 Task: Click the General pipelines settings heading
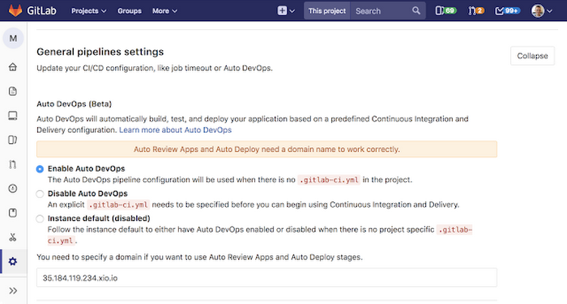[100, 52]
